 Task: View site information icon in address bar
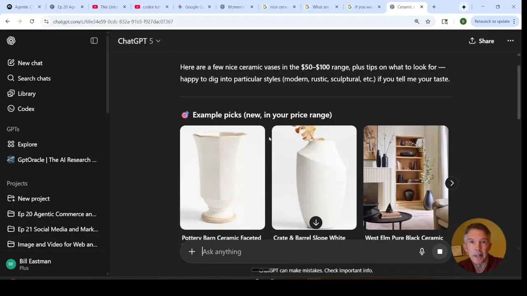point(46,21)
